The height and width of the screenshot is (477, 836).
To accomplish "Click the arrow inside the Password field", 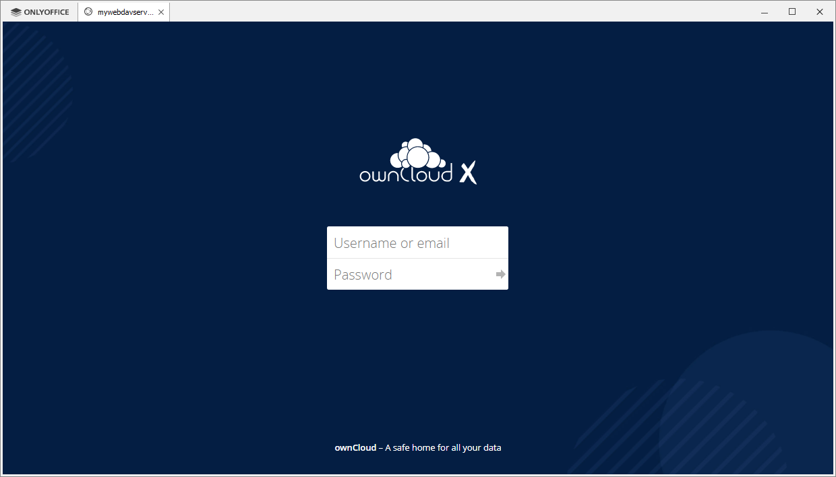I will pos(500,274).
